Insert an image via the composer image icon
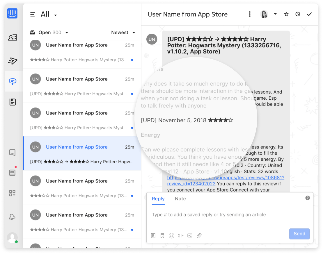The width and height of the screenshot is (323, 254). [x=190, y=235]
